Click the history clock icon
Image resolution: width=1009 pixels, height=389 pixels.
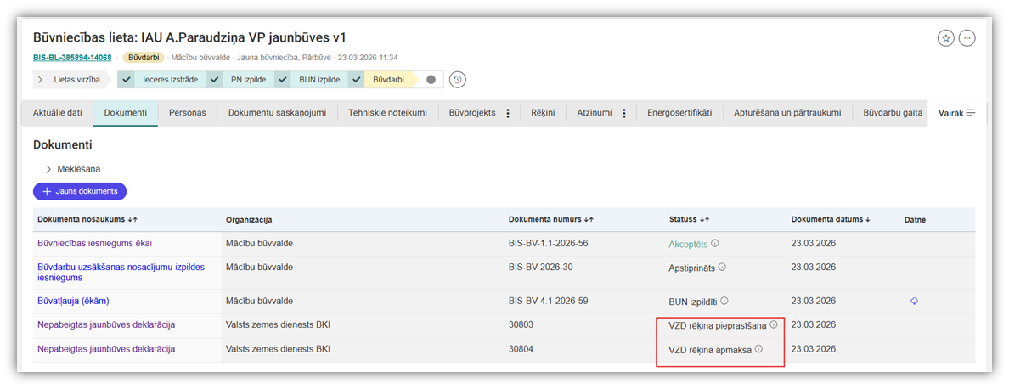pos(458,80)
